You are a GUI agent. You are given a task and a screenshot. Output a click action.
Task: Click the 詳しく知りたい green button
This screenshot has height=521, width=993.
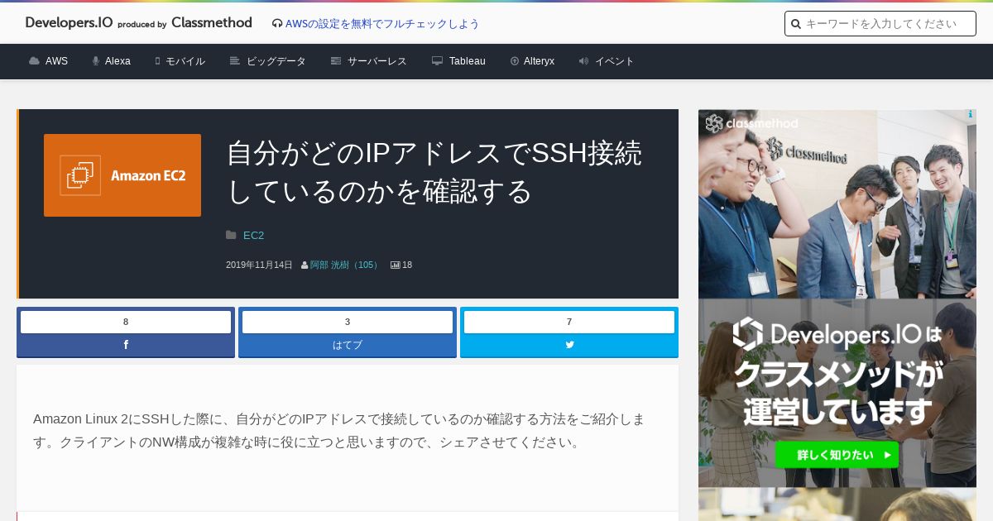tap(837, 455)
